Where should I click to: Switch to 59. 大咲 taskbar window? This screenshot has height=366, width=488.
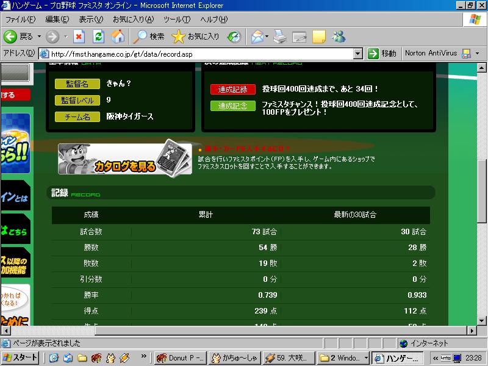coord(289,358)
